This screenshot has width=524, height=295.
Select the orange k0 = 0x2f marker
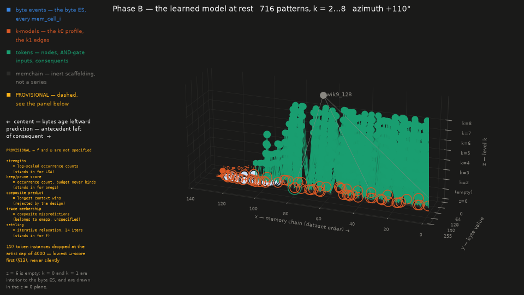[x=222, y=171]
